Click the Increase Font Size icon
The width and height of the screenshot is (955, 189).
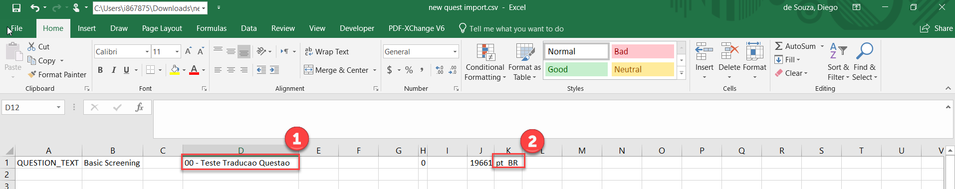pyautogui.click(x=188, y=51)
